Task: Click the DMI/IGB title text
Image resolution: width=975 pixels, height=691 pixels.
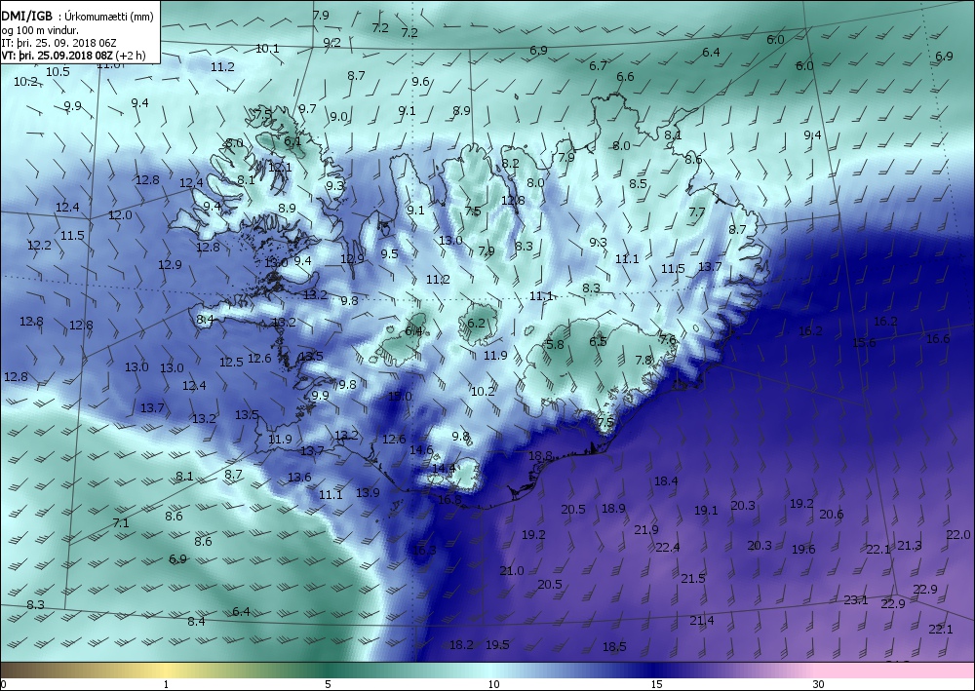Action: click(x=26, y=17)
